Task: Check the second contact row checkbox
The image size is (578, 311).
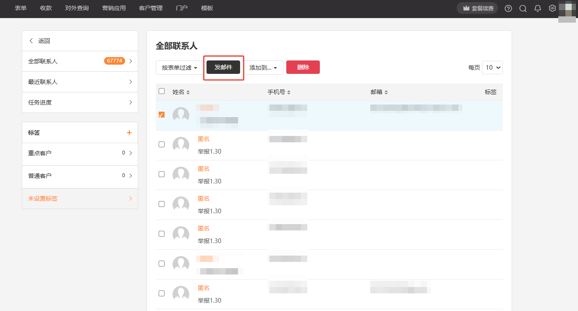Action: tap(162, 144)
